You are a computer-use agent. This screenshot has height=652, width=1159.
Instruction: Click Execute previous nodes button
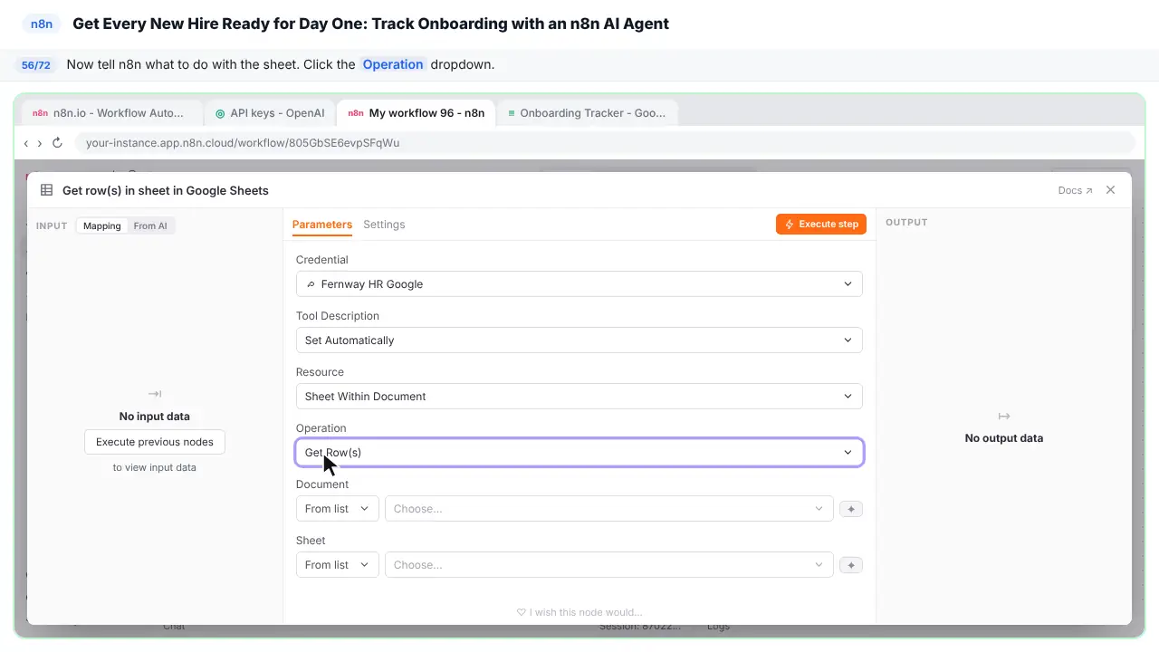(x=155, y=442)
